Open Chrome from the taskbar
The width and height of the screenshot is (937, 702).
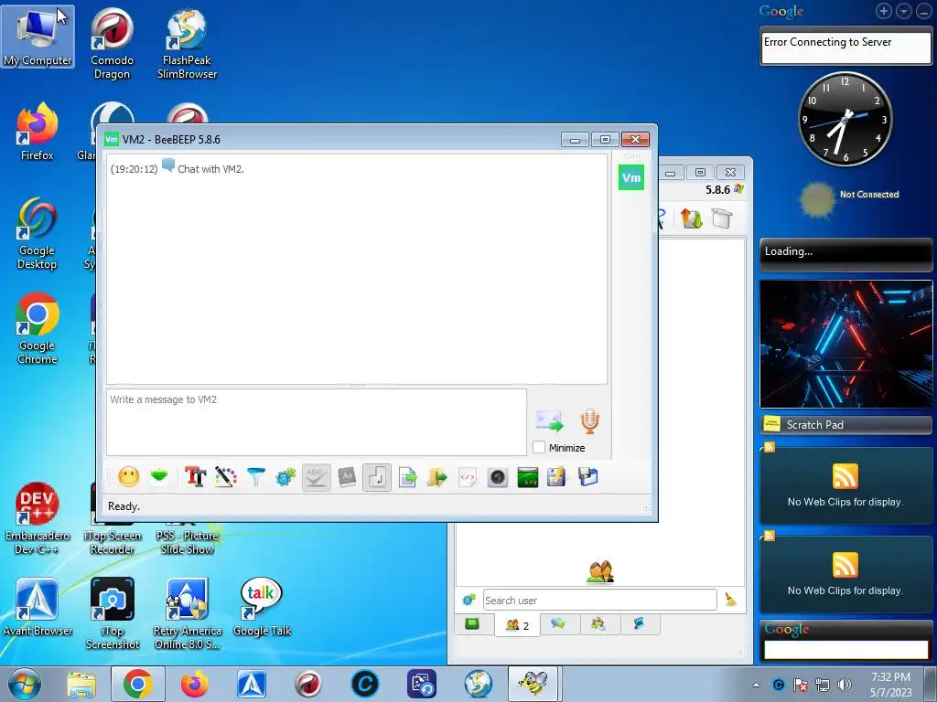137,684
